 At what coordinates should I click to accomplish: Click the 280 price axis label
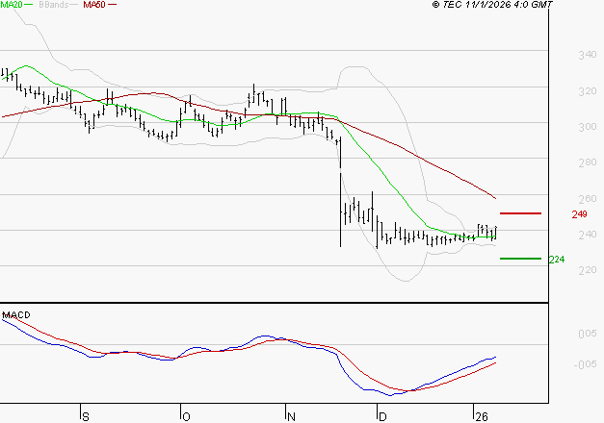click(x=588, y=162)
